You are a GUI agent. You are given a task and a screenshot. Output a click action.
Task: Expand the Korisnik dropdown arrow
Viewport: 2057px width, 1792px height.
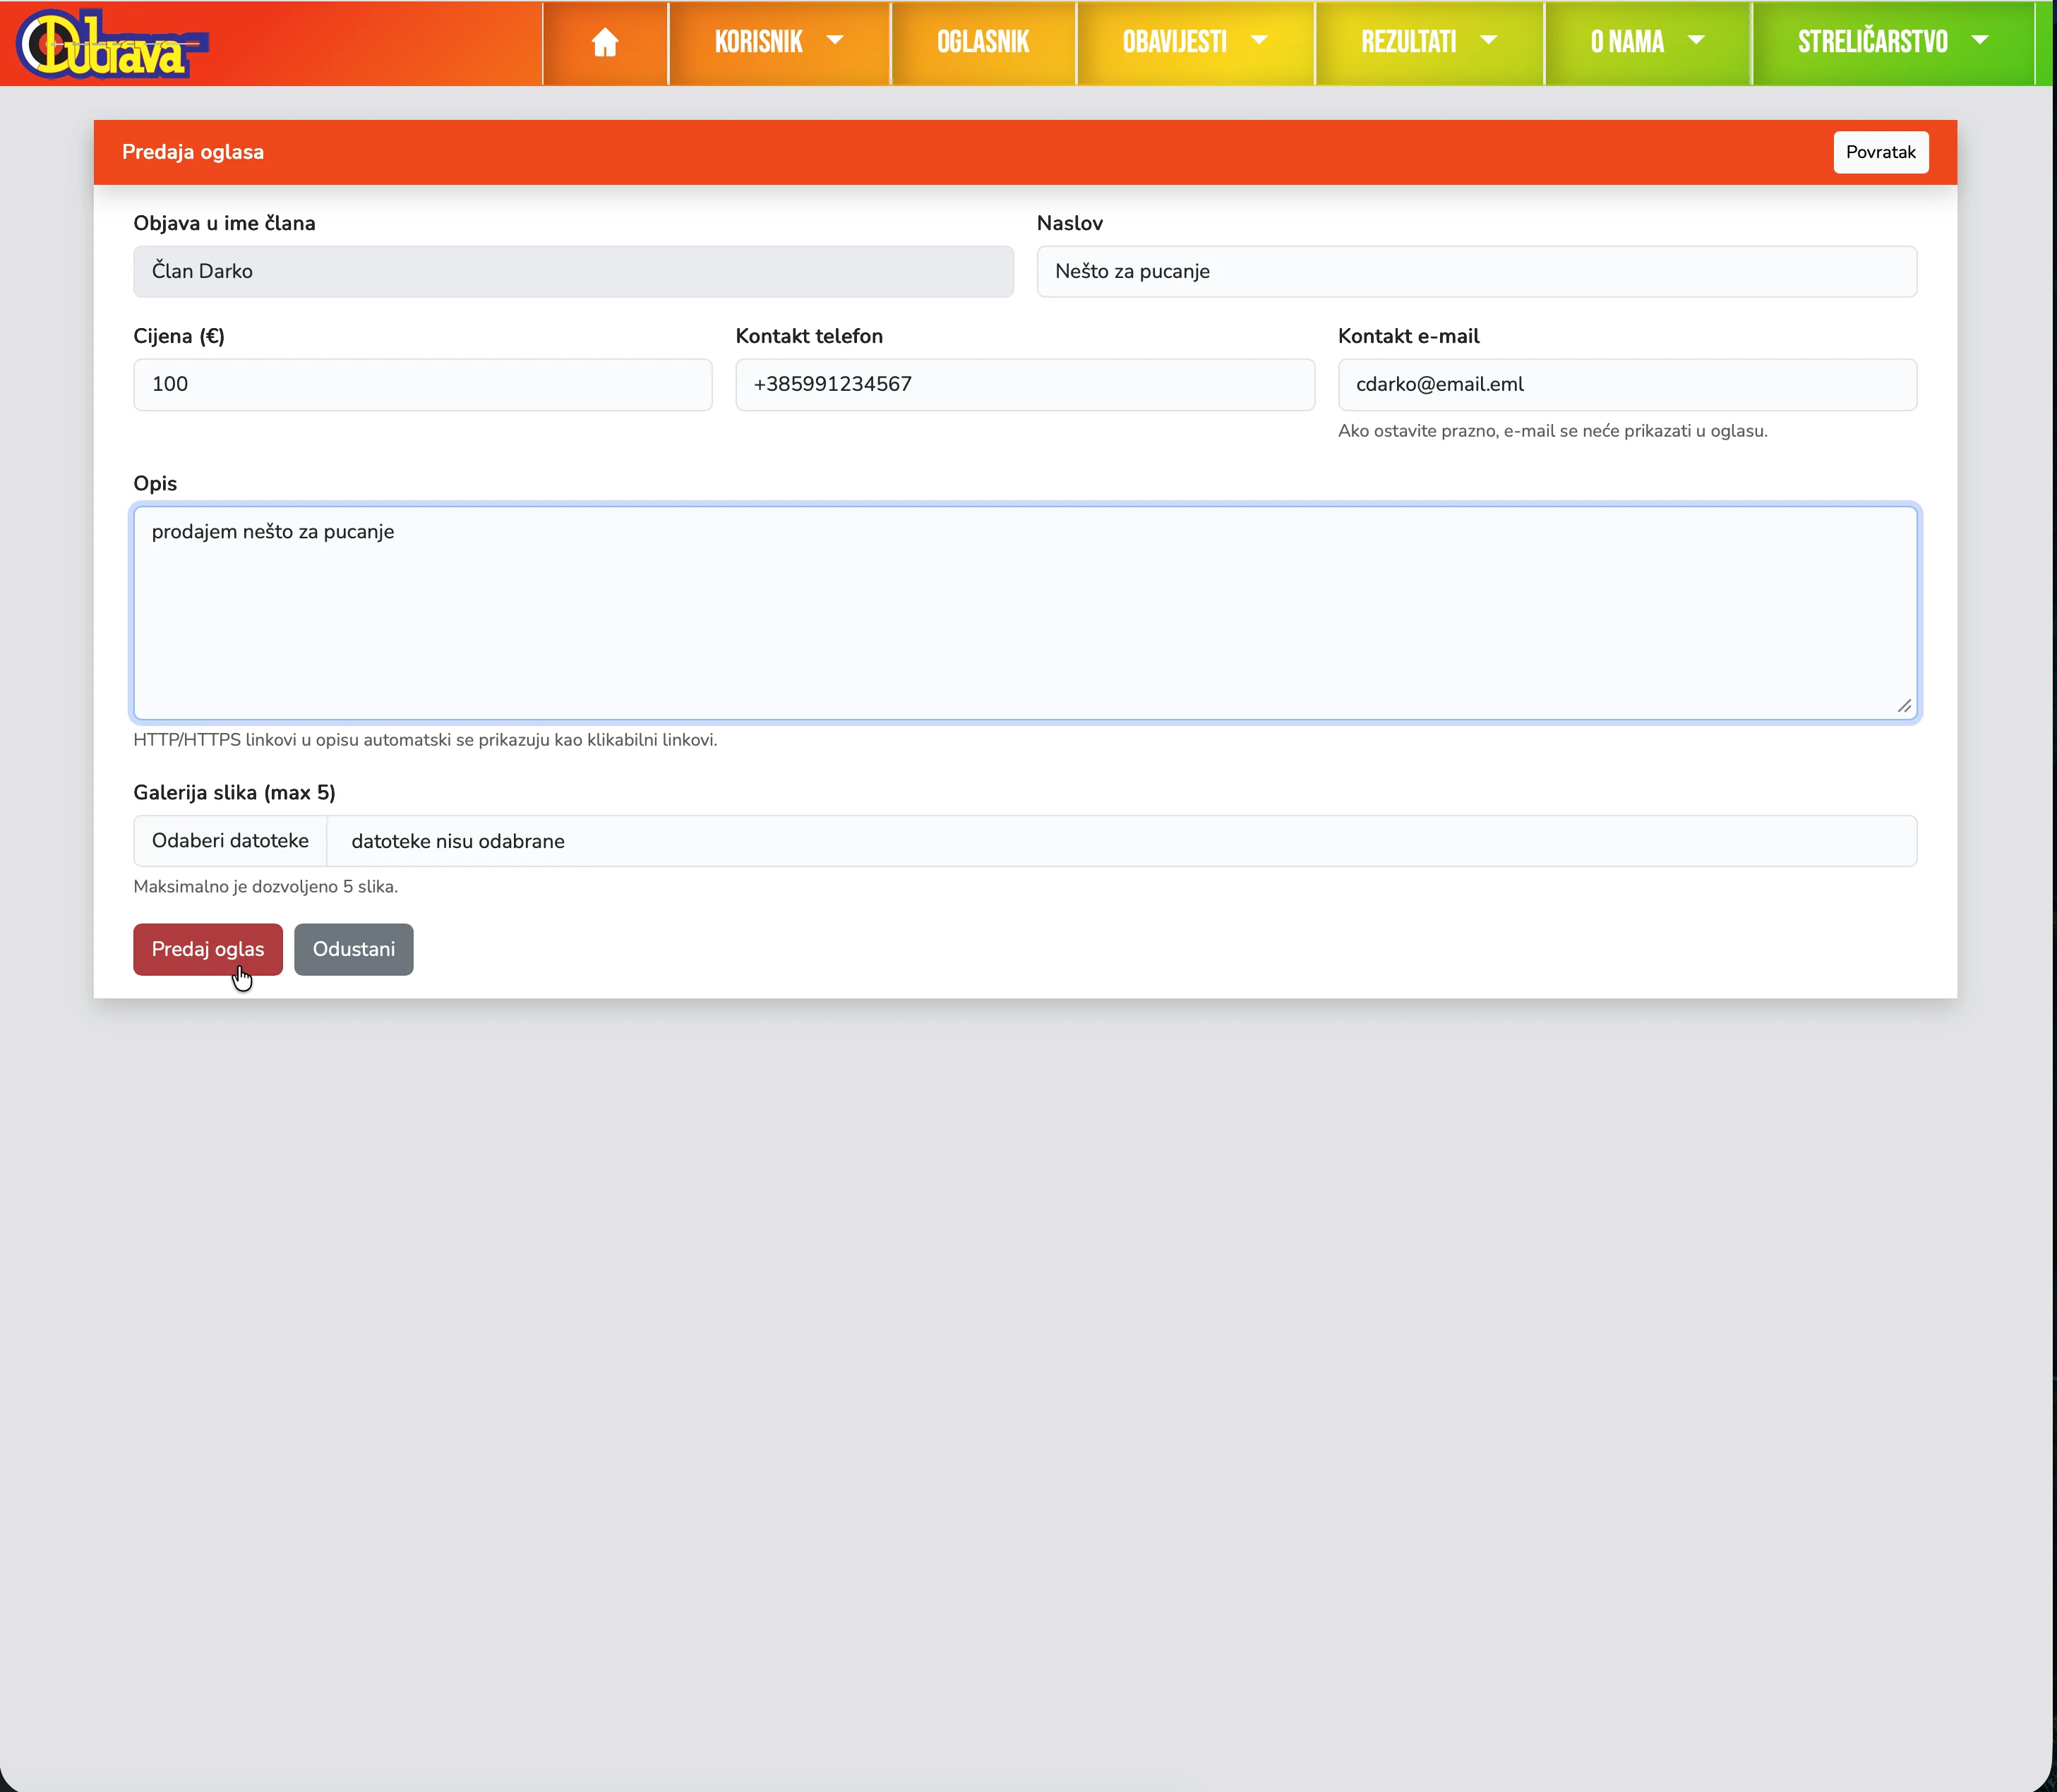834,41
